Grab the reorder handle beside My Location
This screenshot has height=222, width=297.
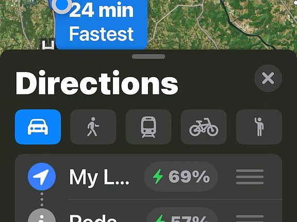pyautogui.click(x=250, y=177)
